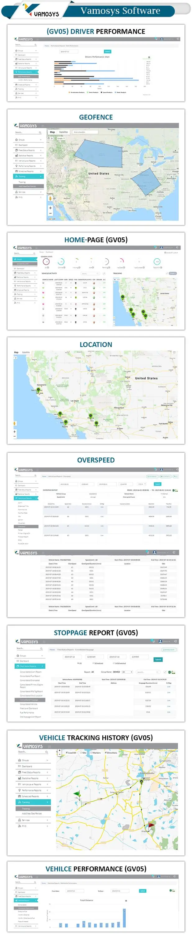Open the Group Name dropdown in Stoppage Report
This screenshot has width=192, height=936.
(128, 672)
